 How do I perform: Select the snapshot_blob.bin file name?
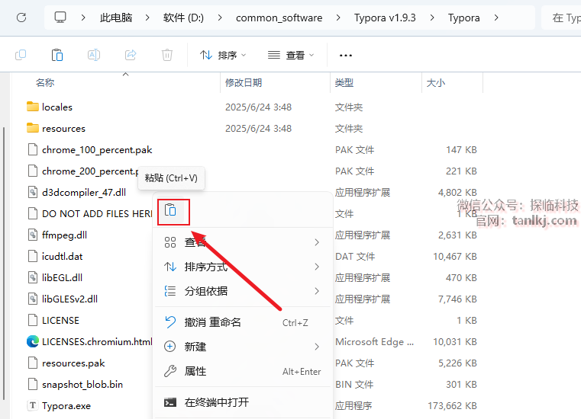click(82, 384)
